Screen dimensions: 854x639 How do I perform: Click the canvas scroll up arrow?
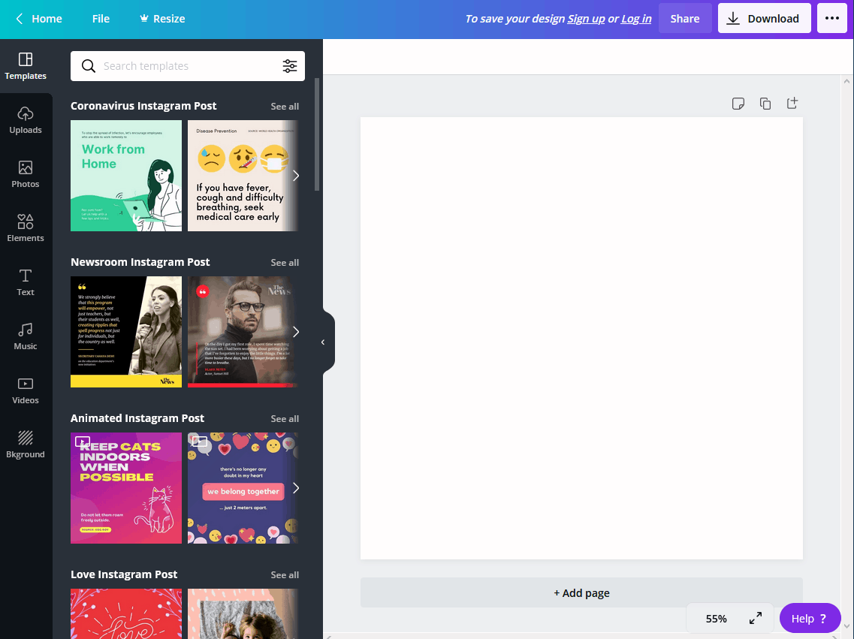tap(846, 81)
